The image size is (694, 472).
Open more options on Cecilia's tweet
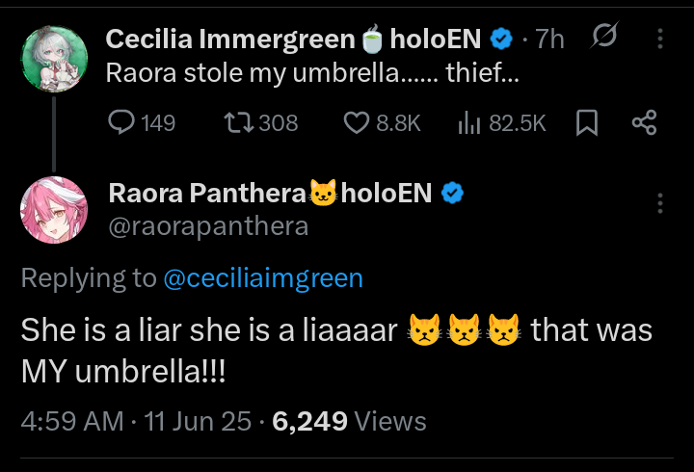(660, 39)
